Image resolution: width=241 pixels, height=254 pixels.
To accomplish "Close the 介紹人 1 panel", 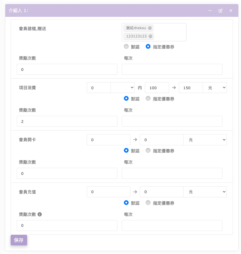I will click(231, 11).
